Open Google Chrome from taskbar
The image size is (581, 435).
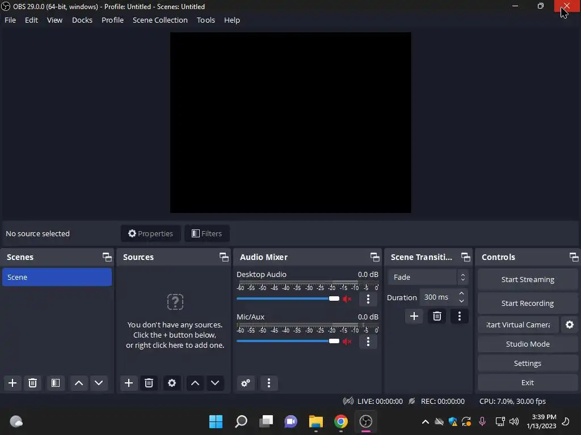click(341, 421)
